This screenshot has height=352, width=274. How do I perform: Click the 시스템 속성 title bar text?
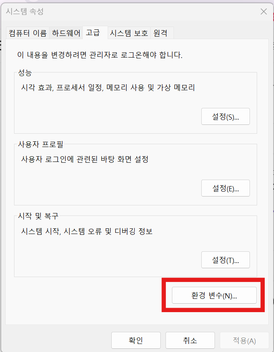25,11
